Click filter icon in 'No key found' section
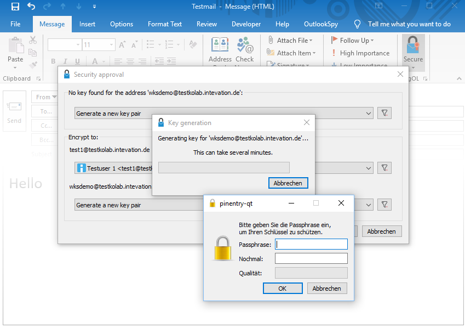 pos(384,113)
